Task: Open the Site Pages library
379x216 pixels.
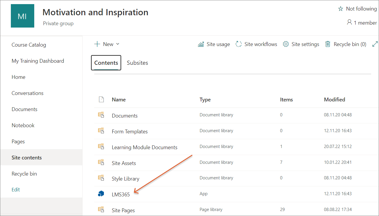Action: pos(123,210)
